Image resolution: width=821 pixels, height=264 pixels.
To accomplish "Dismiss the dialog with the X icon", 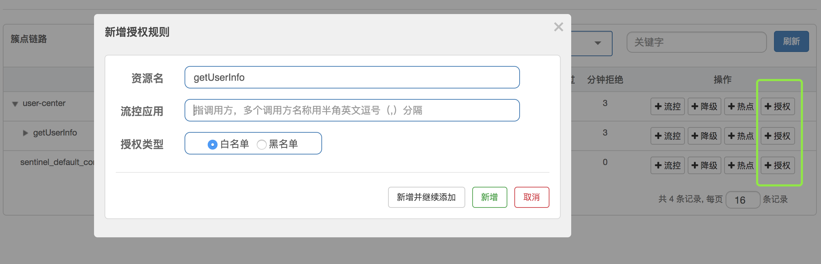I will 558,27.
